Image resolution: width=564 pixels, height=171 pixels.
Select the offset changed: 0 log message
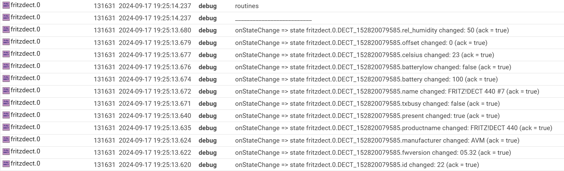coord(361,43)
